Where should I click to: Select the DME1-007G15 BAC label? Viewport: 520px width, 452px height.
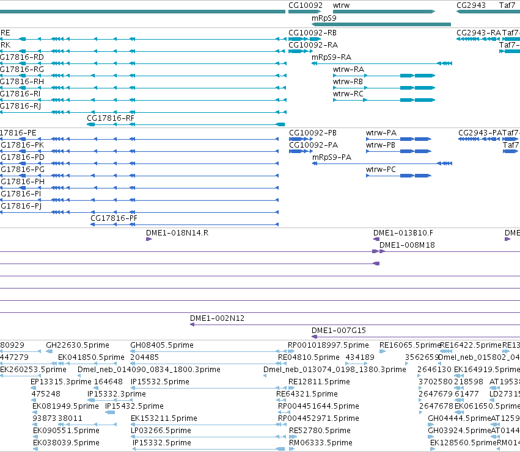[x=339, y=331]
